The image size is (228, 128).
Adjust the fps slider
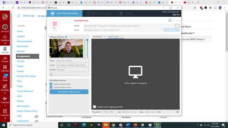pyautogui.click(x=124, y=112)
